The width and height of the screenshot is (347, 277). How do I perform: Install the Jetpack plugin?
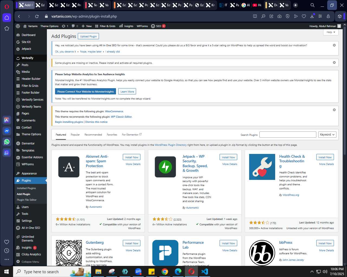coord(228,157)
